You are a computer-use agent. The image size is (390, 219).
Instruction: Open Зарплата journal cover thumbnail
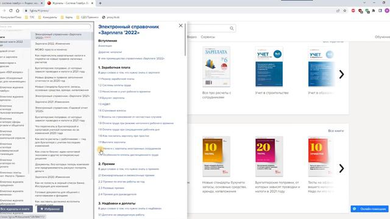[x=216, y=66]
